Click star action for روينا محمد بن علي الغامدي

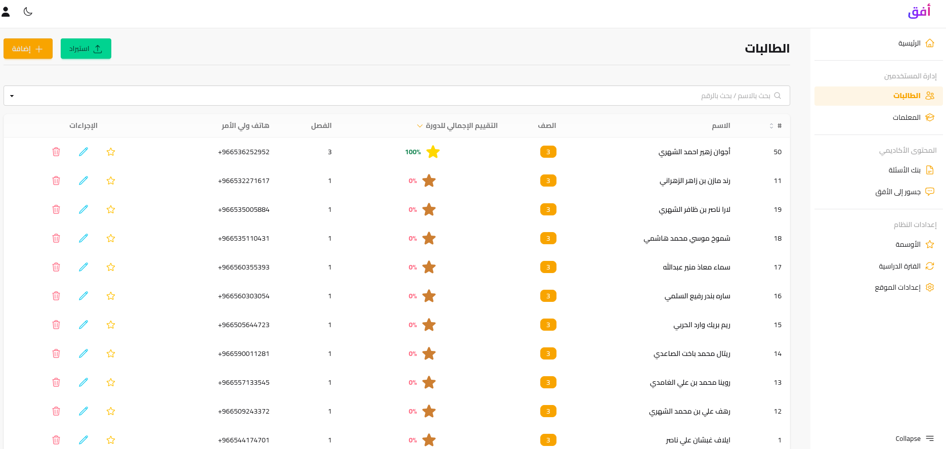pyautogui.click(x=111, y=382)
